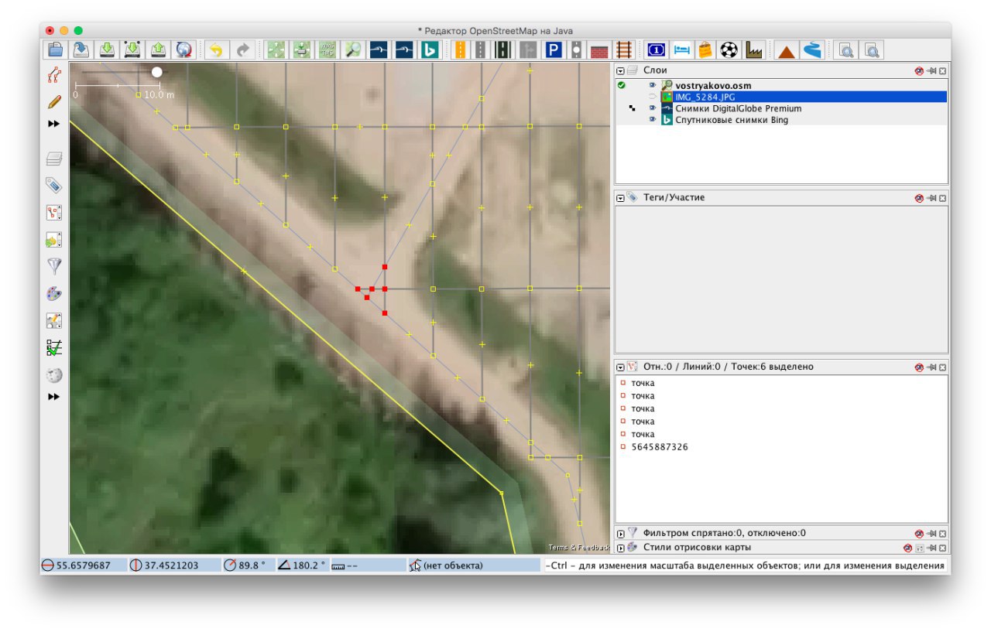Select the IMG_5284.JPG layer row
This screenshot has width=991, height=632.
pyautogui.click(x=781, y=97)
